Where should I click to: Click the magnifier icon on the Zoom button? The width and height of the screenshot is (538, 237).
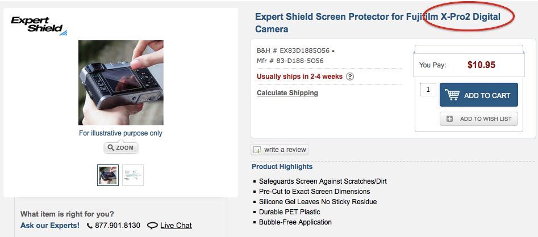coord(110,147)
